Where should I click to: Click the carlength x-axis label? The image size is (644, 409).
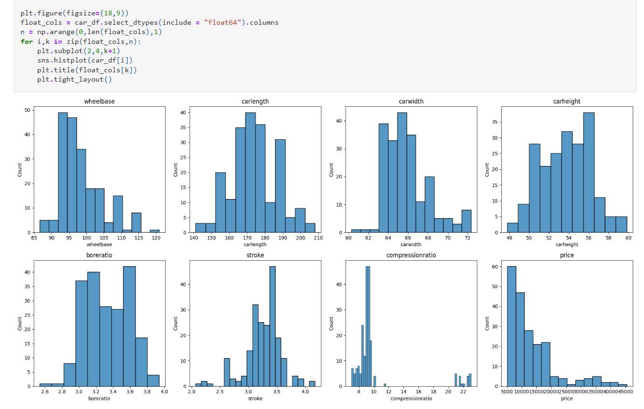click(255, 244)
